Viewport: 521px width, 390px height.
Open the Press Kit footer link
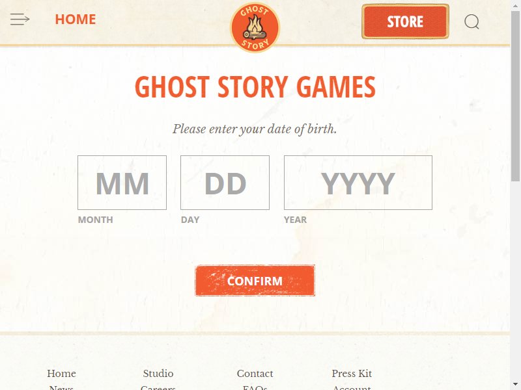[x=352, y=373]
